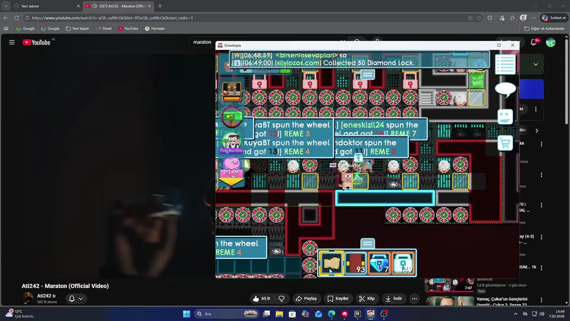The height and width of the screenshot is (321, 570).
Task: Select the red item with count 93
Action: [x=355, y=263]
